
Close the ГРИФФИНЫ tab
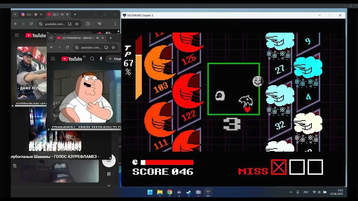point(103,38)
